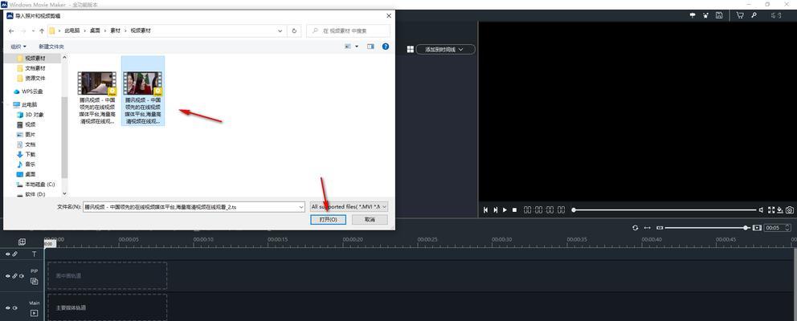This screenshot has height=321, width=797.
Task: Open the 添加到时间线 dropdown
Action: [x=445, y=49]
